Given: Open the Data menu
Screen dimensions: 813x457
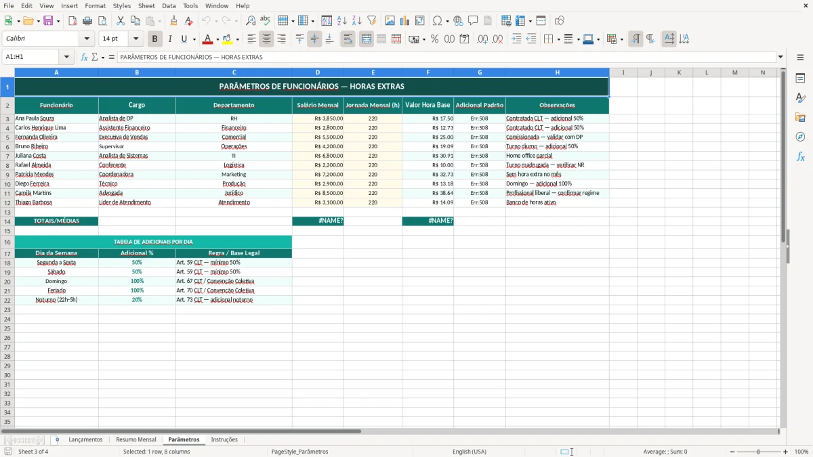Looking at the screenshot, I should (169, 5).
